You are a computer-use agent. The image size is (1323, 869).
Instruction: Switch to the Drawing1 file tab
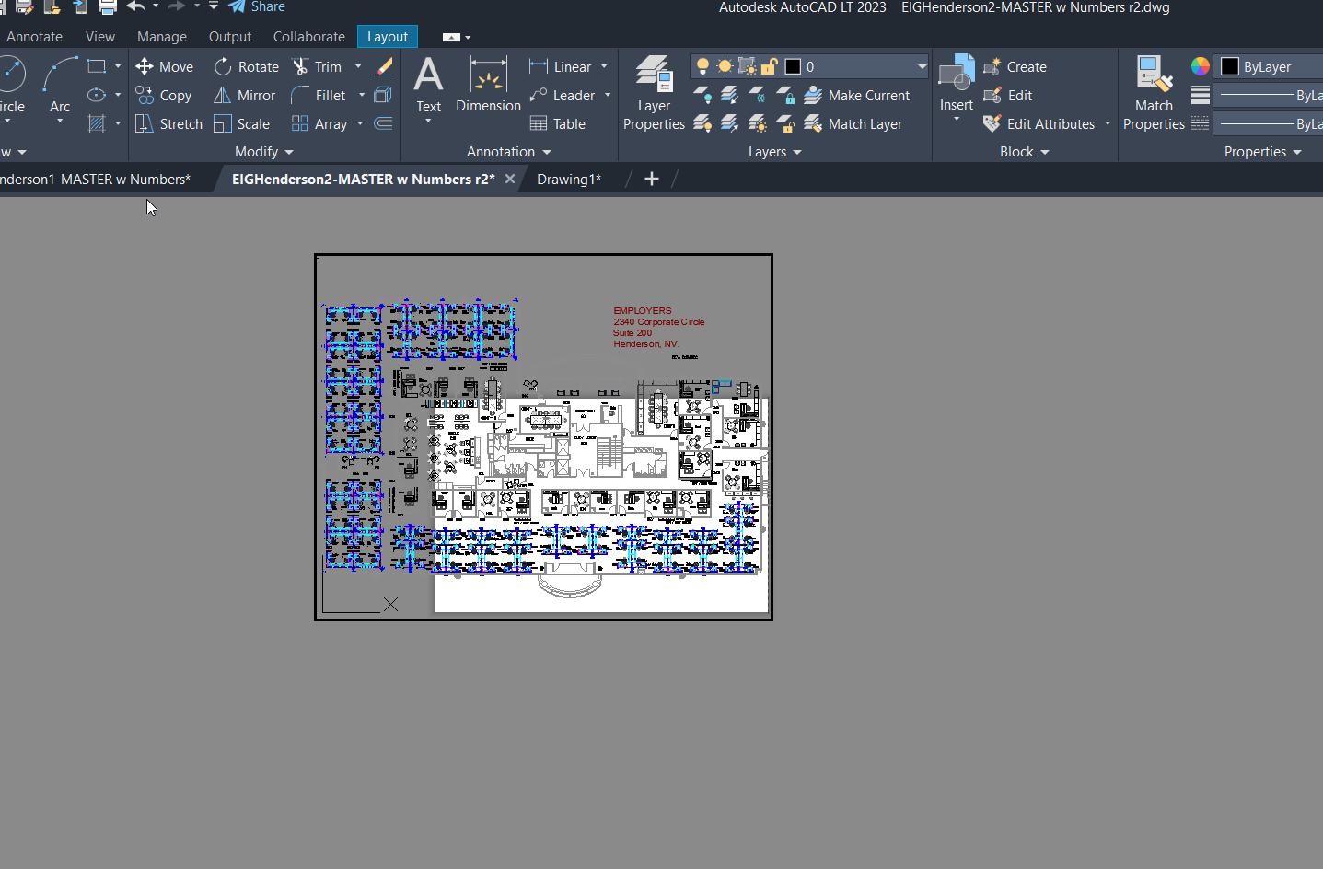569,180
